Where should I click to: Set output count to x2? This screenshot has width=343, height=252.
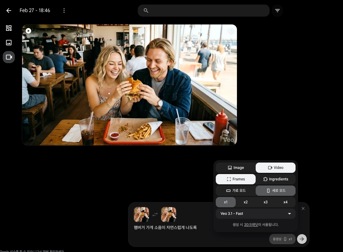[245, 202]
